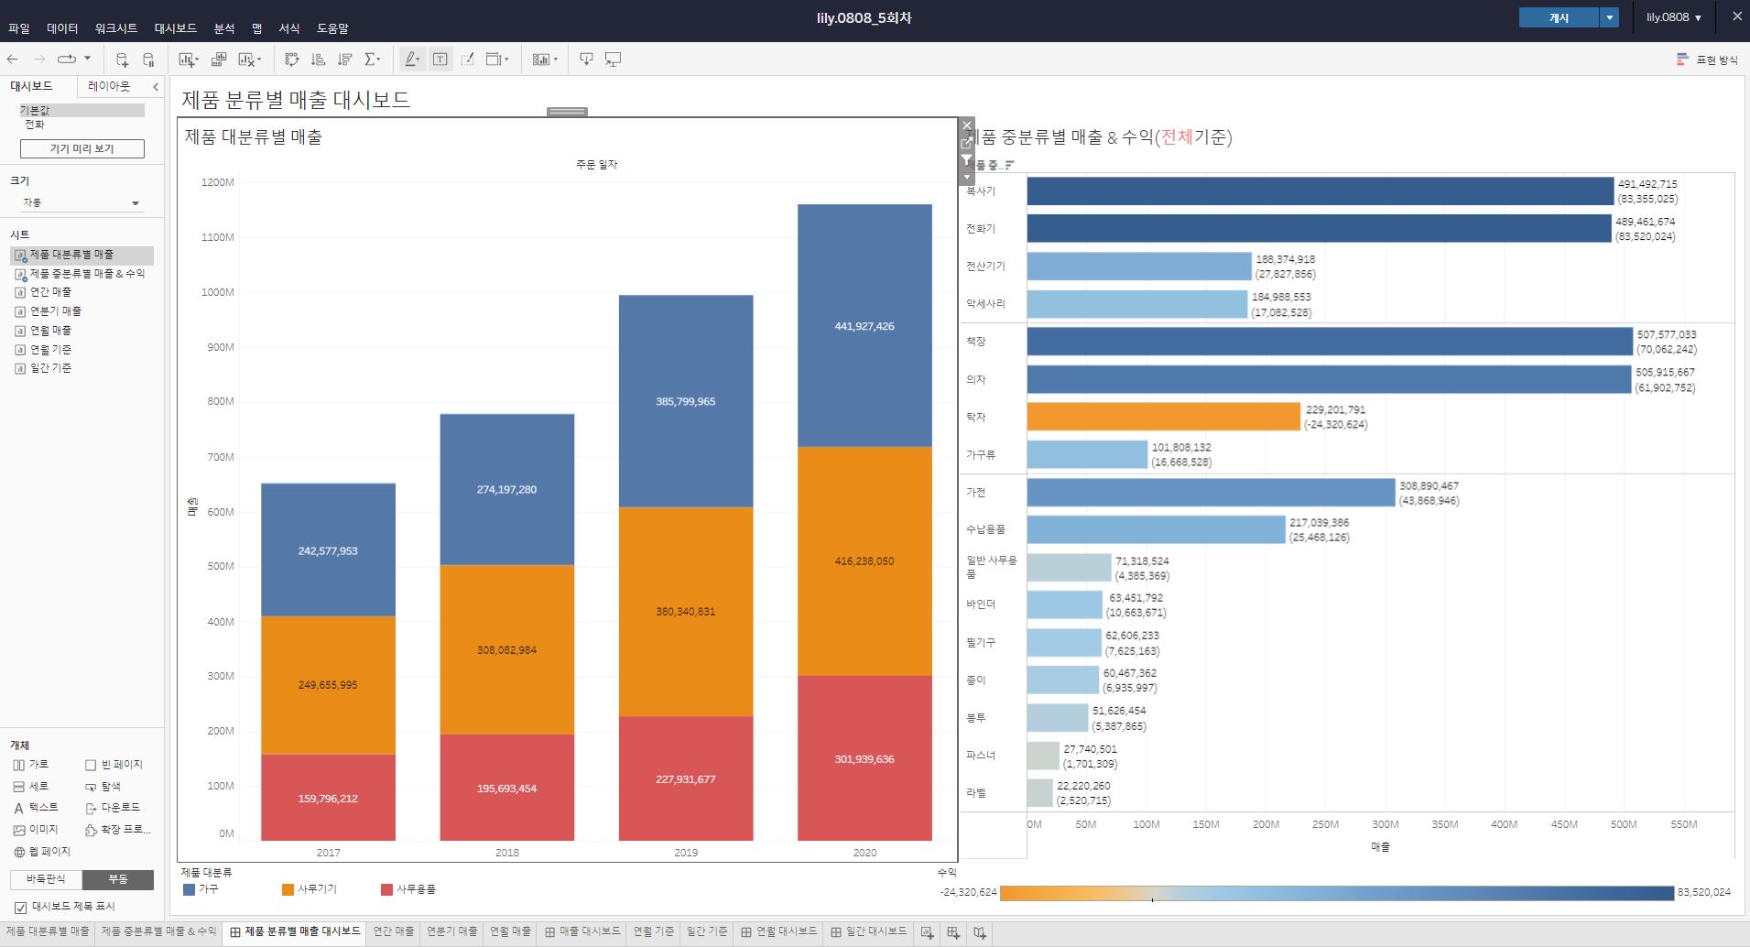Screen dimensions: 1750x947
Task: Switch layout mode to 부동
Action: click(118, 879)
